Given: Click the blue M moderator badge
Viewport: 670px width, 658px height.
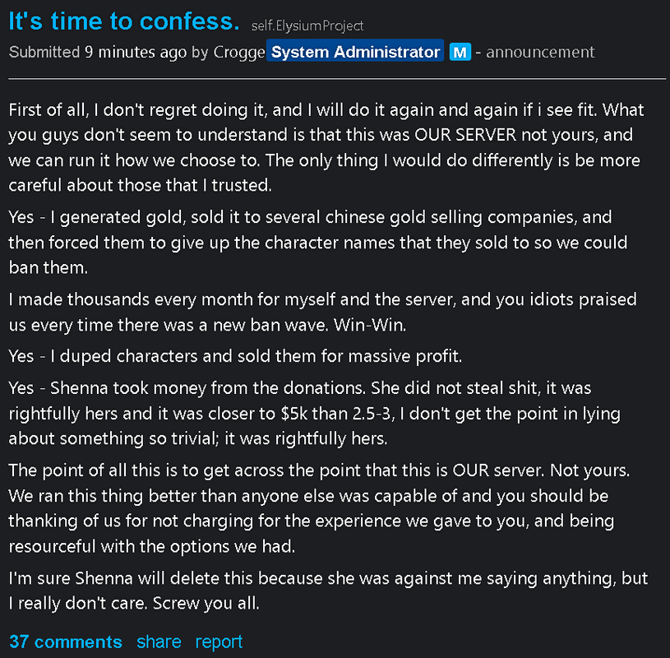Looking at the screenshot, I should (x=460, y=52).
